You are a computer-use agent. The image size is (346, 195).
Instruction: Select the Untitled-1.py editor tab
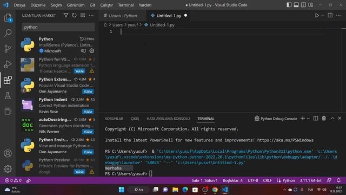pos(169,16)
